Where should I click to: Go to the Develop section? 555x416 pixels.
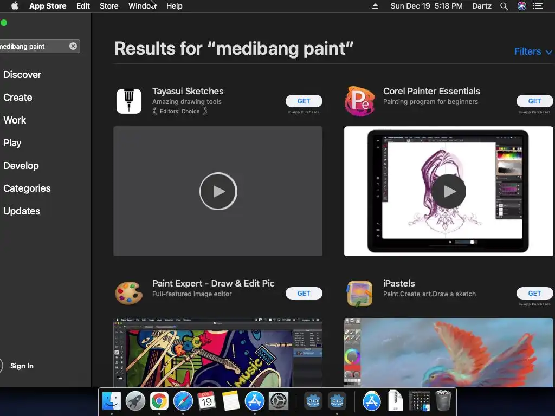pyautogui.click(x=21, y=166)
